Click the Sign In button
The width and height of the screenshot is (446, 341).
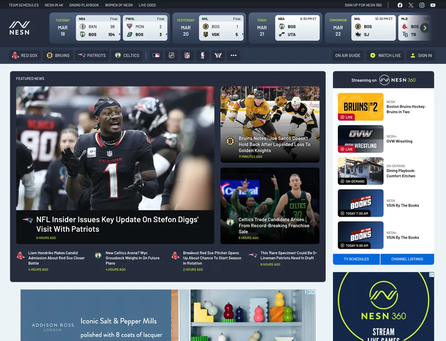click(421, 56)
